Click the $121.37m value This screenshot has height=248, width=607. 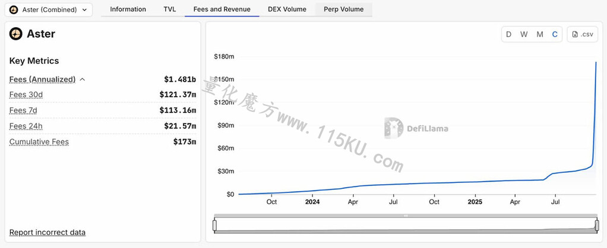tap(178, 95)
